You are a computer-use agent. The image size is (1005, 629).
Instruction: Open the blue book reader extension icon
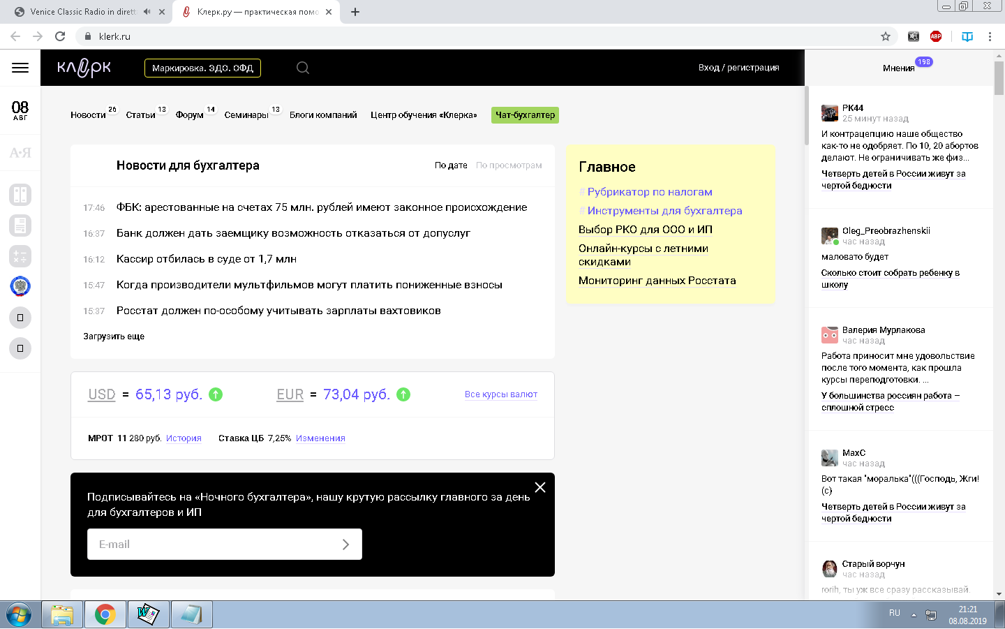pyautogui.click(x=967, y=36)
